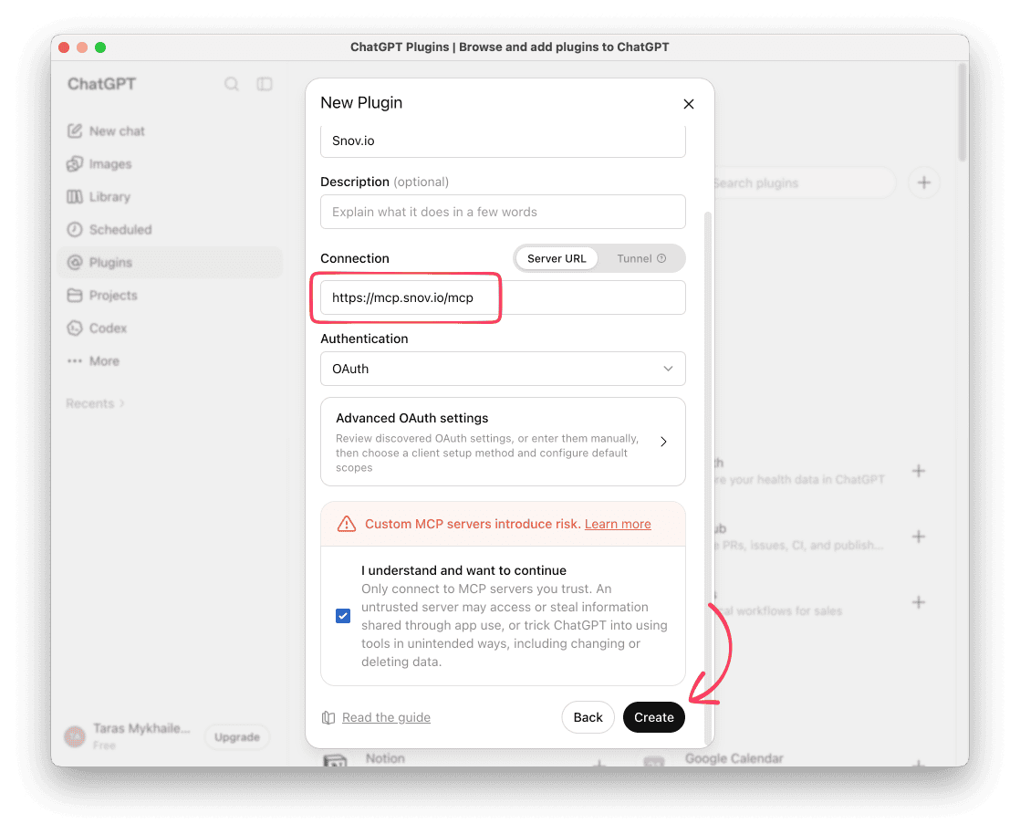Open the Scheduled section

click(109, 230)
